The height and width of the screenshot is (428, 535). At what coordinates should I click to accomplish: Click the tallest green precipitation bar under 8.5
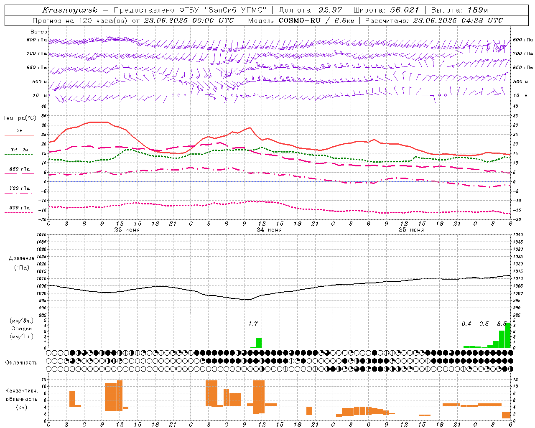pos(508,335)
